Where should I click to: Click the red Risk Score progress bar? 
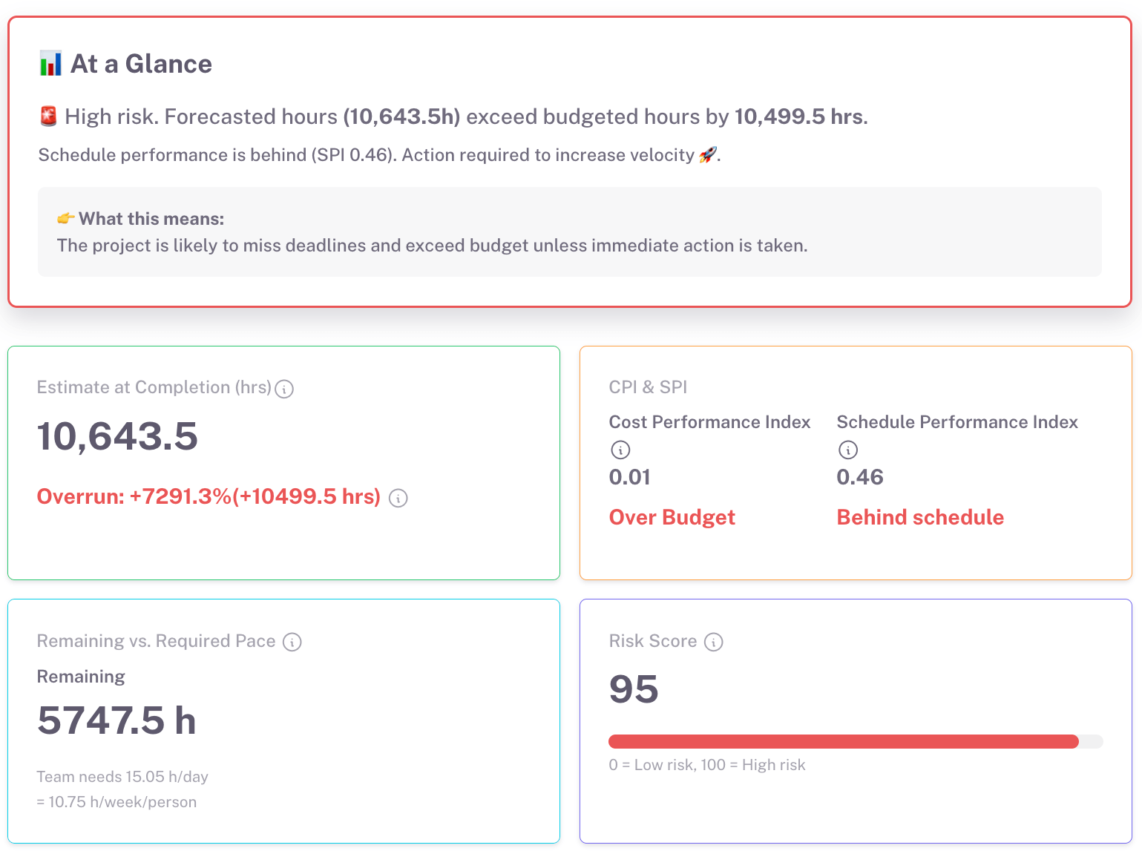(x=843, y=741)
